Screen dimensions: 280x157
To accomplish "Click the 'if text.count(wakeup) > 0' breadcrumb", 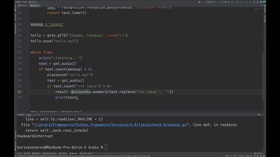I will point(49,112).
